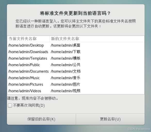Click the 新的文件夹名称 column header

[x=97, y=39]
